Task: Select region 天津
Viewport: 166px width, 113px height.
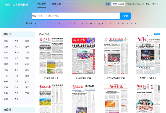Action: [16, 41]
